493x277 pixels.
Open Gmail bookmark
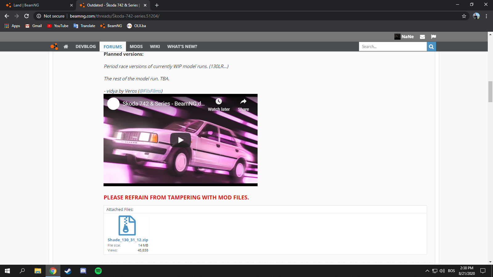point(34,26)
